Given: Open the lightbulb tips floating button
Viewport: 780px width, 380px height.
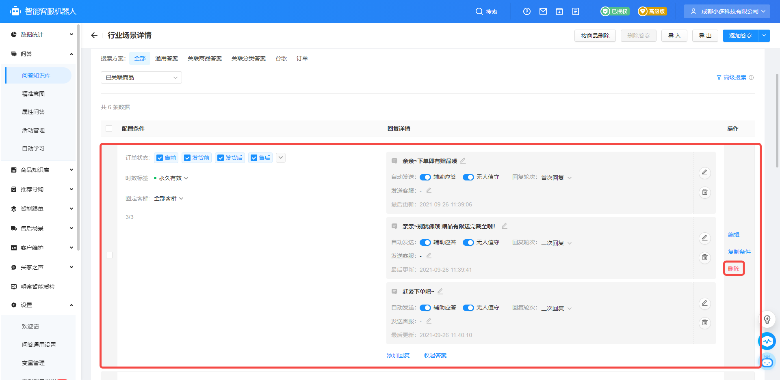Looking at the screenshot, I should tap(767, 319).
